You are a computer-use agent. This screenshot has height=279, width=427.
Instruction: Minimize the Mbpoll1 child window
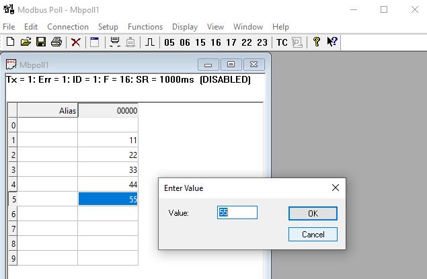click(x=208, y=65)
